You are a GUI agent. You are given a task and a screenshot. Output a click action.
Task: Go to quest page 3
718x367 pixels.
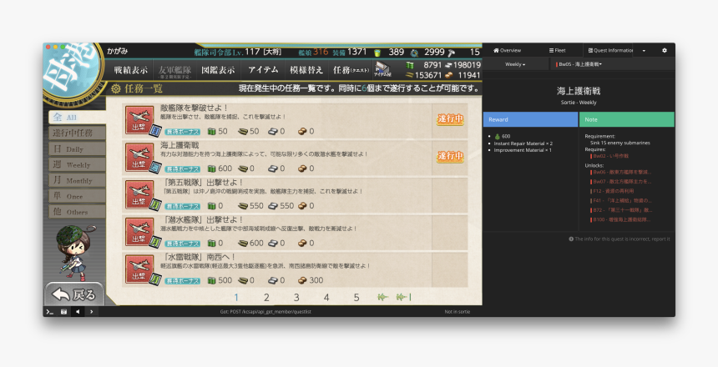296,298
